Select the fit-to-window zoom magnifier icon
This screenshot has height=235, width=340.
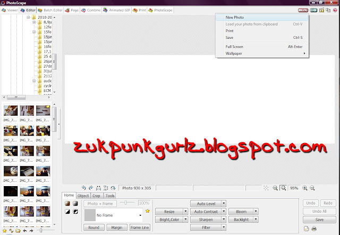point(283,188)
